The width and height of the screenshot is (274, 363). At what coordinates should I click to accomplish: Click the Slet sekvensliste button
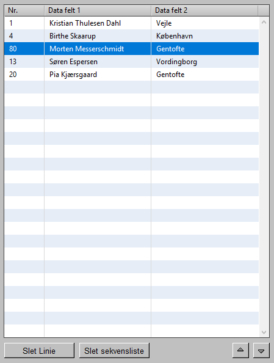point(114,351)
